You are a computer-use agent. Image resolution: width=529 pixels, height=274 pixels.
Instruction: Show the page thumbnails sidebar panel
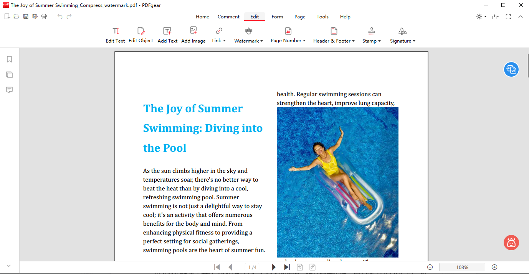coord(10,75)
